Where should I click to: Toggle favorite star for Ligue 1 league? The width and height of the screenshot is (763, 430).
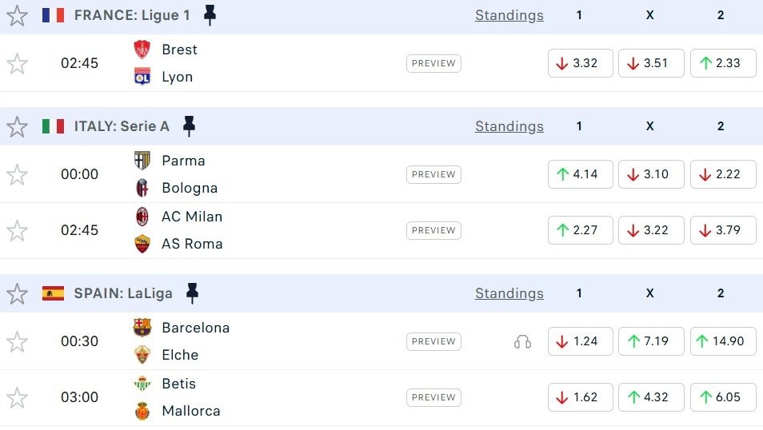[x=17, y=15]
